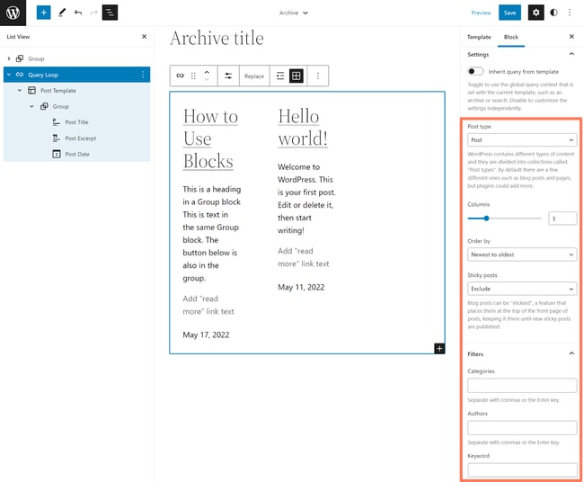Image resolution: width=584 pixels, height=482 pixels.
Task: Open the Sticky posts dropdown
Action: tap(522, 290)
